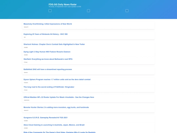Open Gungrave G.O.R.E. Gameplay Revealed article
This screenshot has width=177, height=133.
click(46, 118)
